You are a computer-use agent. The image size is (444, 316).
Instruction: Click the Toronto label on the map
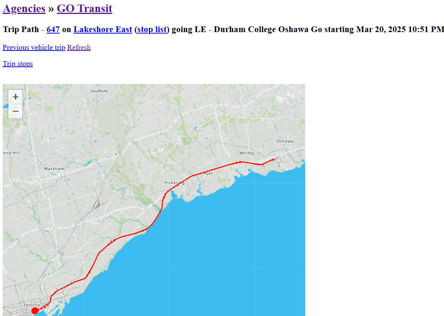pos(31,305)
